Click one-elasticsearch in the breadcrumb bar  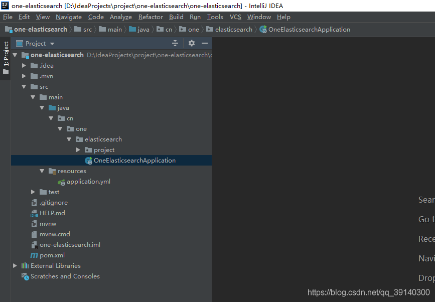[41, 30]
